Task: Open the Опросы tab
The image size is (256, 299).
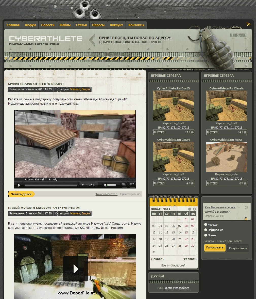Action: point(98,25)
